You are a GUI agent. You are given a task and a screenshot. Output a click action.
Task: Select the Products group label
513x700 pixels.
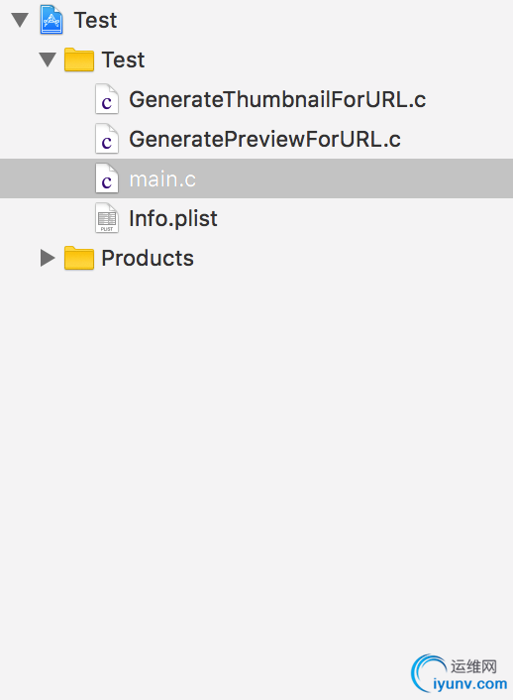[148, 258]
